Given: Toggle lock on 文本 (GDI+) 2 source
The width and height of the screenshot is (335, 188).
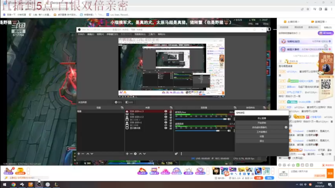Looking at the screenshot, I should click(170, 117).
